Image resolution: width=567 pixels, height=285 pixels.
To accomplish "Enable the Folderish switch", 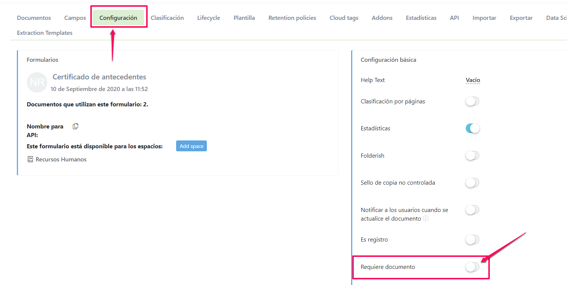I will [472, 155].
